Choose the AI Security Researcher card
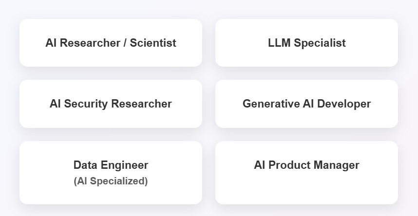Image resolution: width=418 pixels, height=216 pixels. point(111,104)
